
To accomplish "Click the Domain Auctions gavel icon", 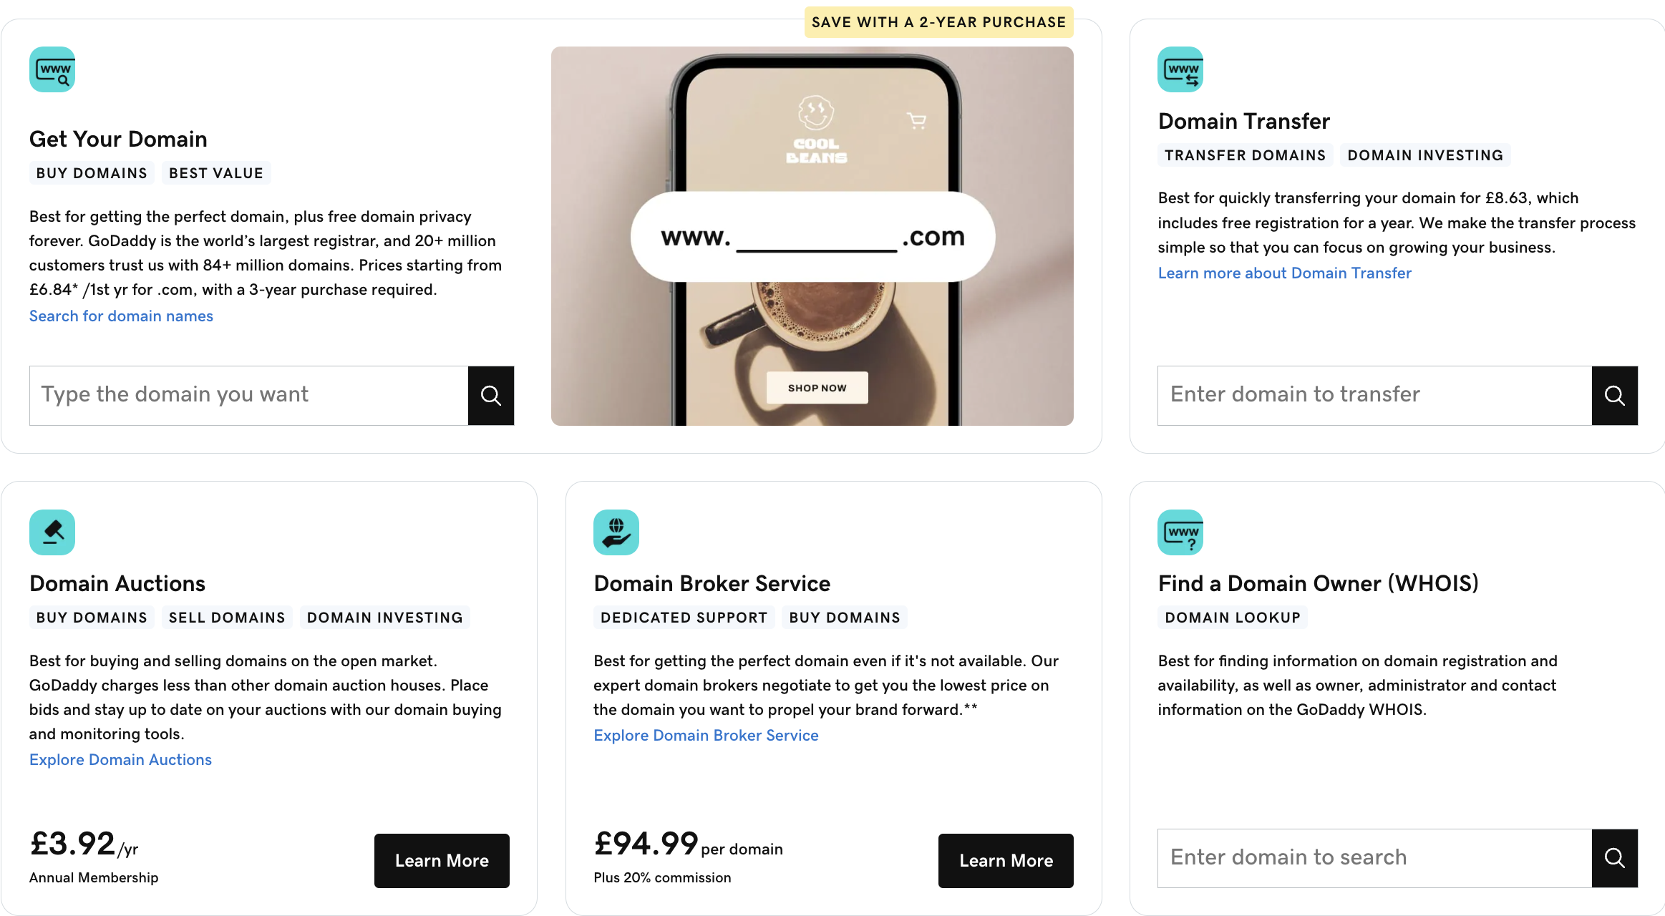I will click(x=52, y=532).
